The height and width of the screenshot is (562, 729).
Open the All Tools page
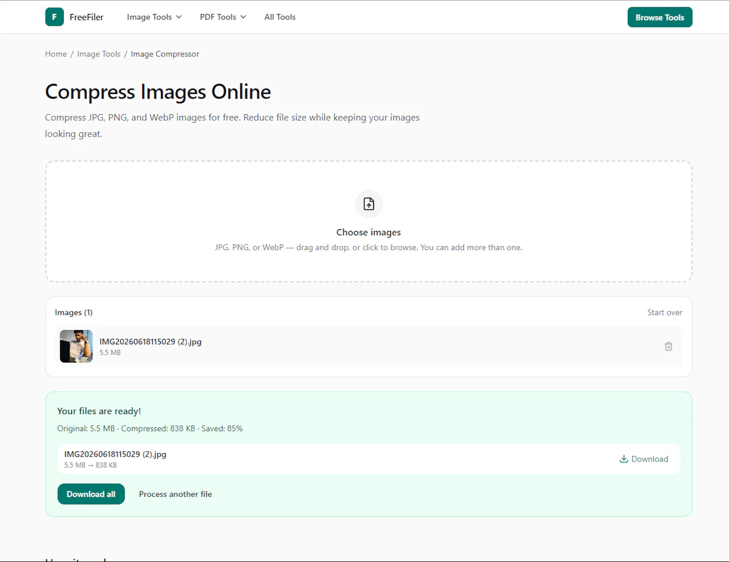click(280, 17)
